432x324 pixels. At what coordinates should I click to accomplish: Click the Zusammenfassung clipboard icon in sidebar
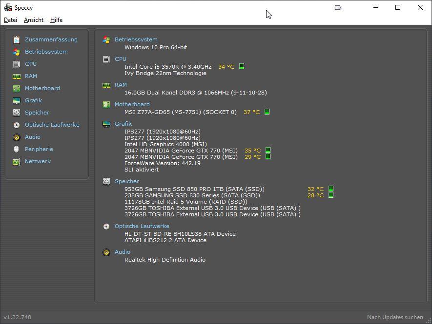coord(17,39)
